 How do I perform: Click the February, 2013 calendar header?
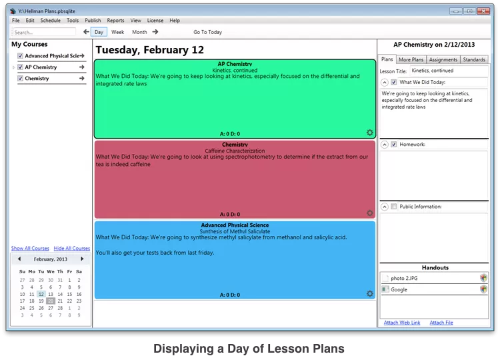51,259
